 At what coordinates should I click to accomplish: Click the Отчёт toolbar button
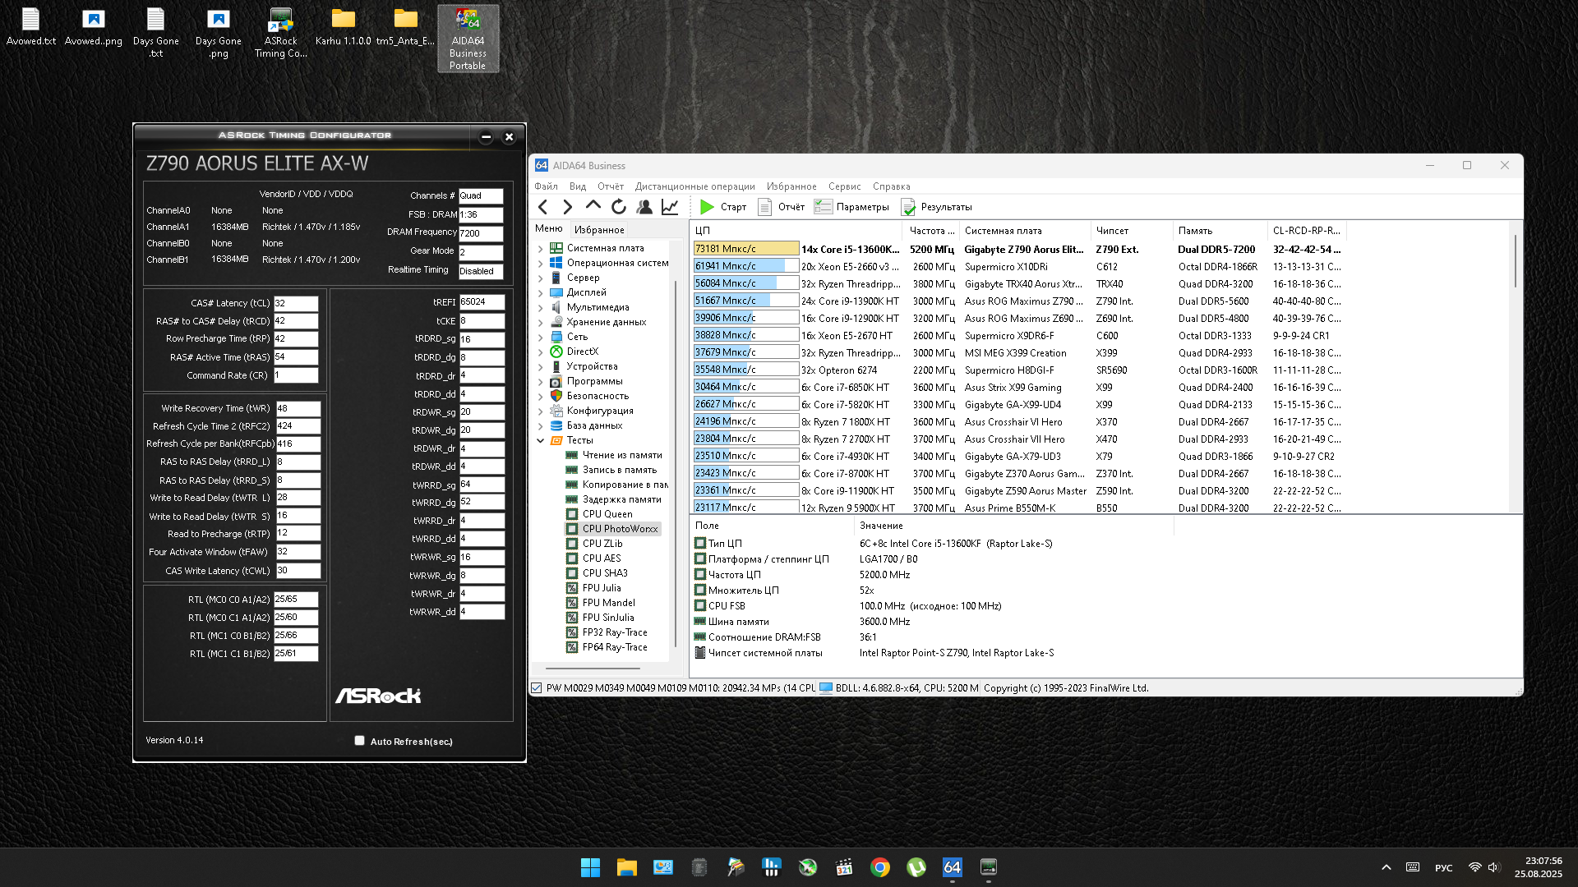[782, 207]
